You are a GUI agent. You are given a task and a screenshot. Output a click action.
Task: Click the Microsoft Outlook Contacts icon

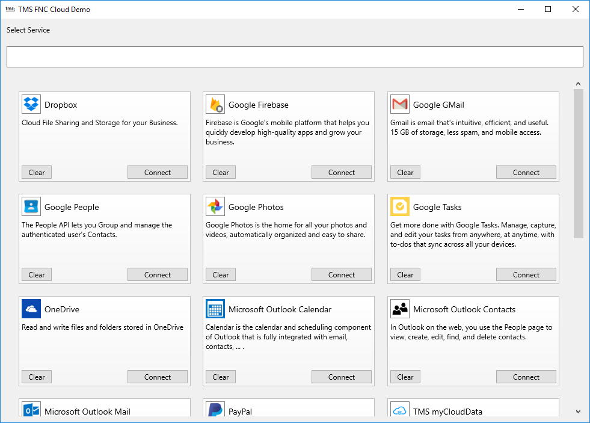pos(399,309)
